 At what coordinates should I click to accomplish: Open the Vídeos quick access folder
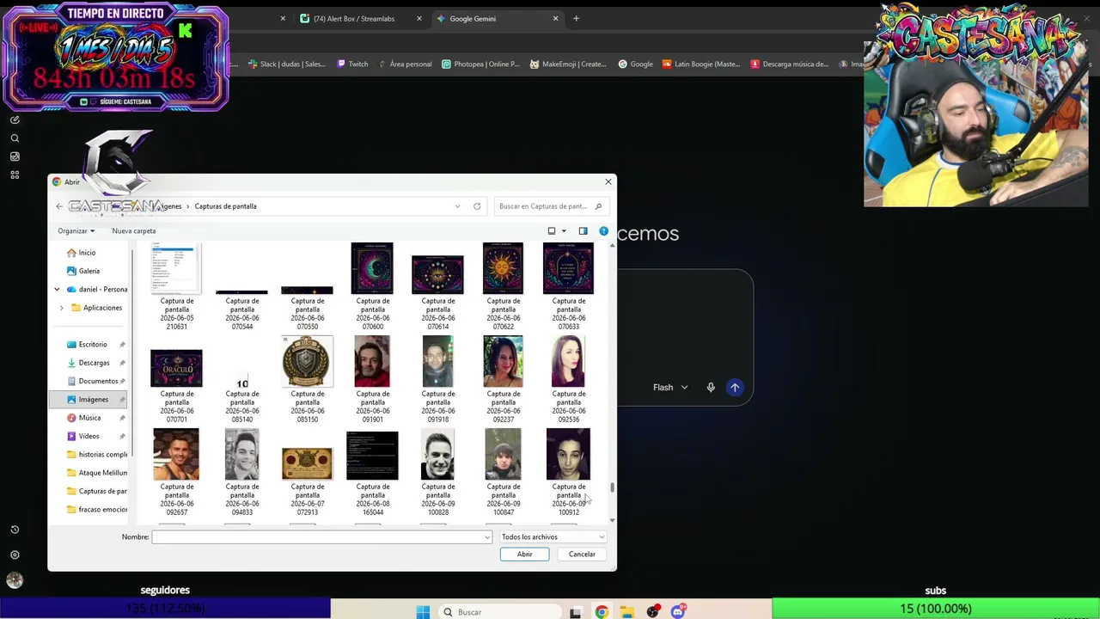pyautogui.click(x=89, y=436)
